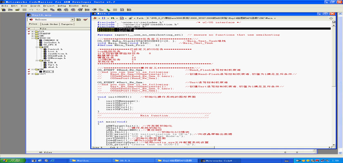The image size is (343, 163).
Task: Click the New file toolbar icon
Action: 4,10
